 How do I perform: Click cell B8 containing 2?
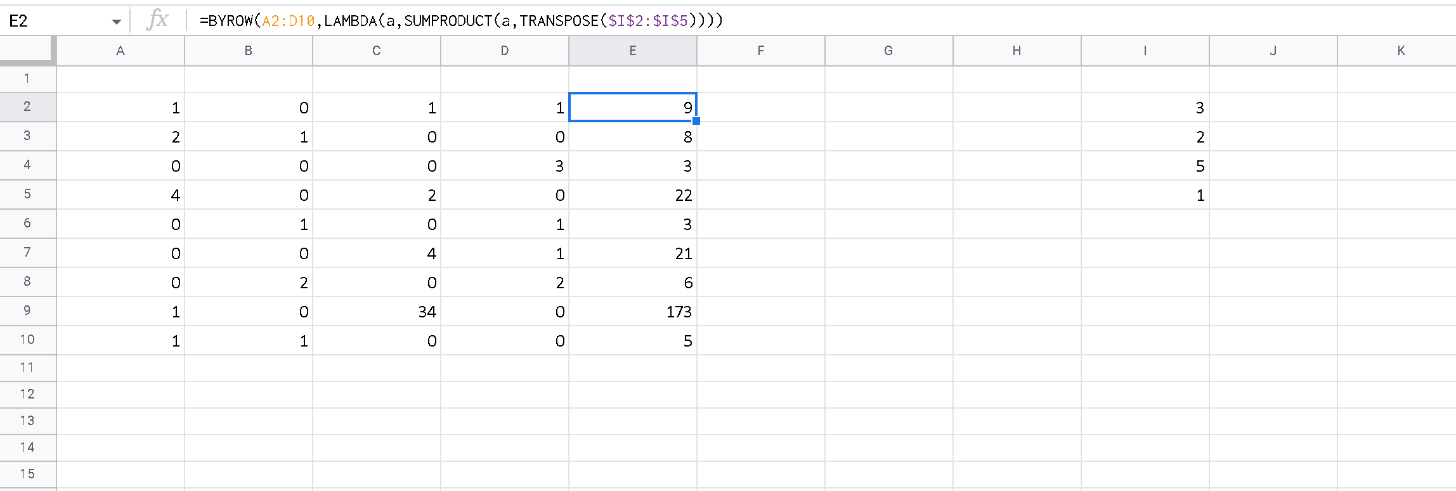tap(249, 282)
